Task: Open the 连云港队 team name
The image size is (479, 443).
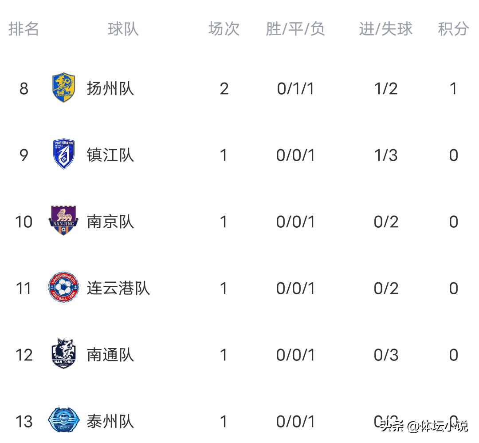Action: (x=118, y=289)
